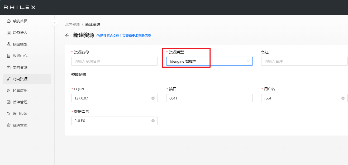Collapse the sidebar with the chevron toggle
Image resolution: width=348 pixels, height=165 pixels.
[55, 23]
